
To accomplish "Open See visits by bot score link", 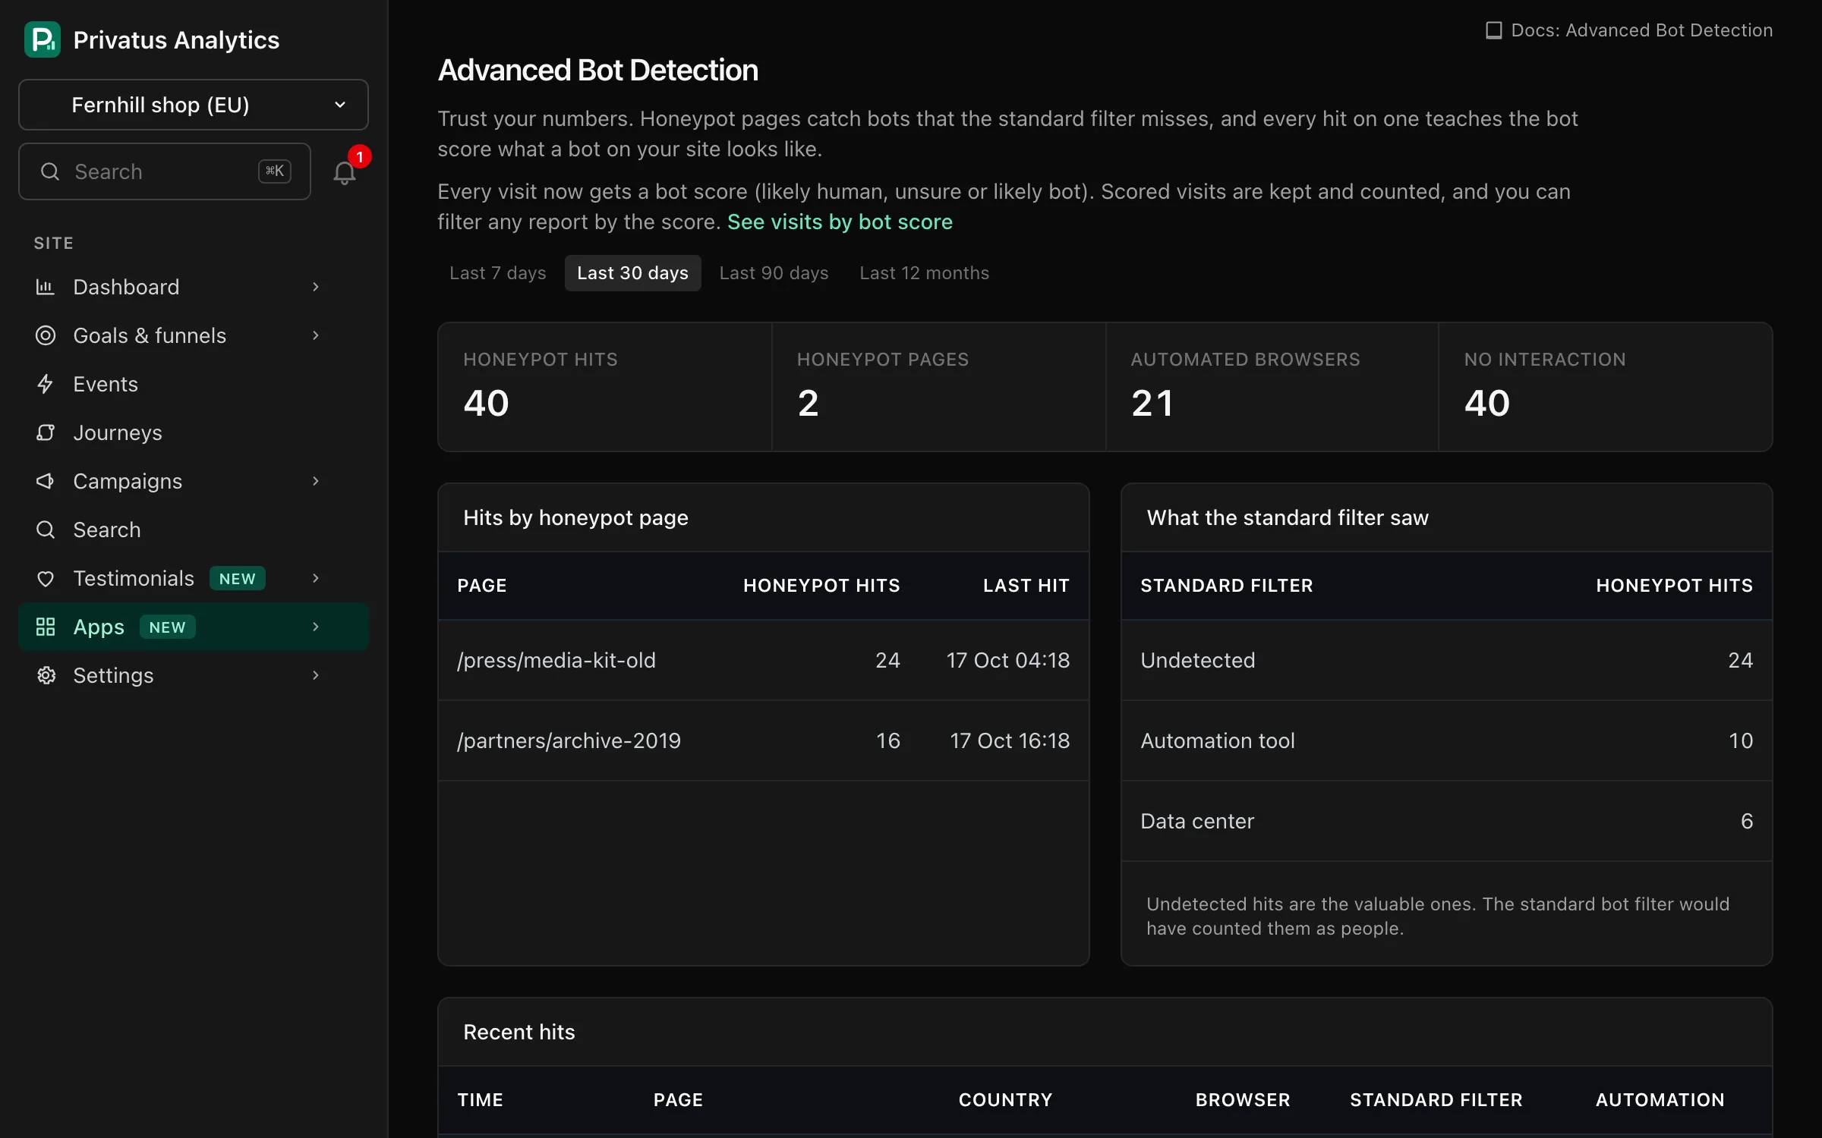I will (840, 222).
